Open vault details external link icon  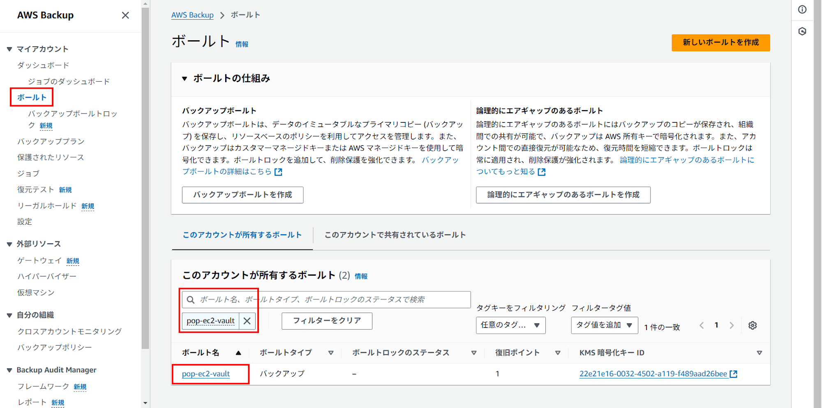[278, 172]
